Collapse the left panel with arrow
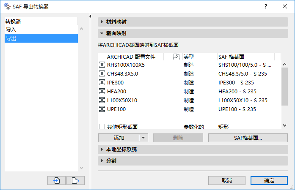Viewport: 295px width, 190px height. 90,16
